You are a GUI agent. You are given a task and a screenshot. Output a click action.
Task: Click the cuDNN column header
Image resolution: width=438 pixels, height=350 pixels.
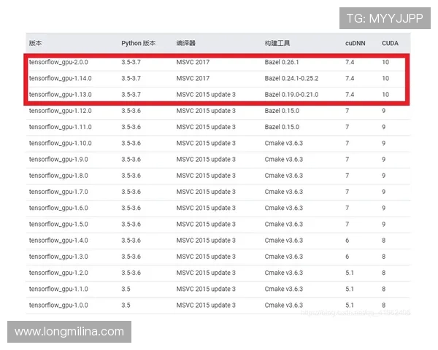[x=356, y=44]
